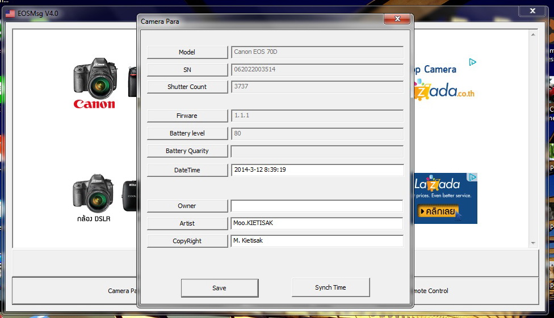Click the EOSMsg V4.0 title text
Screen dimensions: 554x318
38,14
